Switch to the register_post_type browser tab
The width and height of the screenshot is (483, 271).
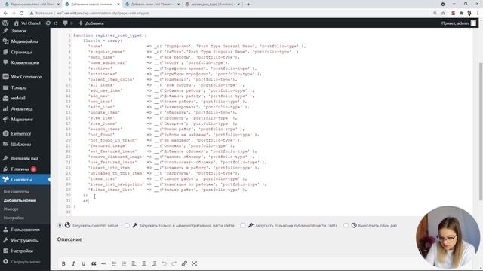coord(212,5)
